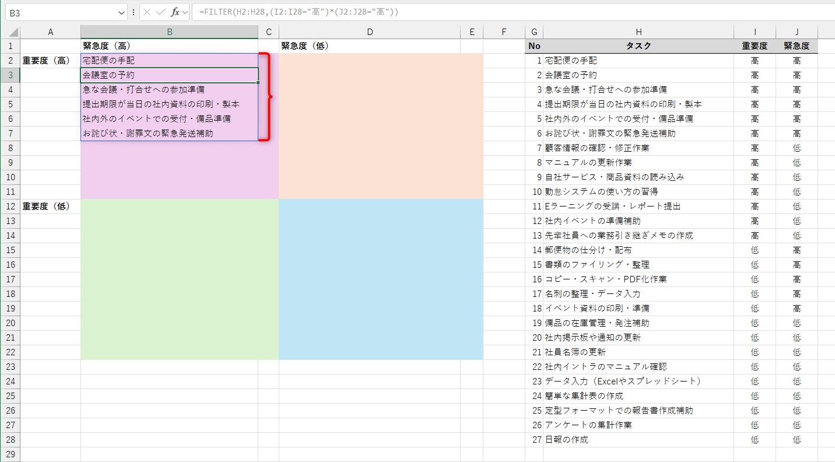Cancel the formula entry with the X icon
This screenshot has height=462, width=835.
click(148, 12)
